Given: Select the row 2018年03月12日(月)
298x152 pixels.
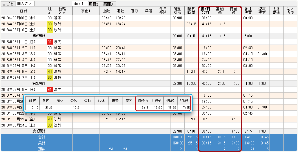Looking at the screenshot, I should click(149, 48).
